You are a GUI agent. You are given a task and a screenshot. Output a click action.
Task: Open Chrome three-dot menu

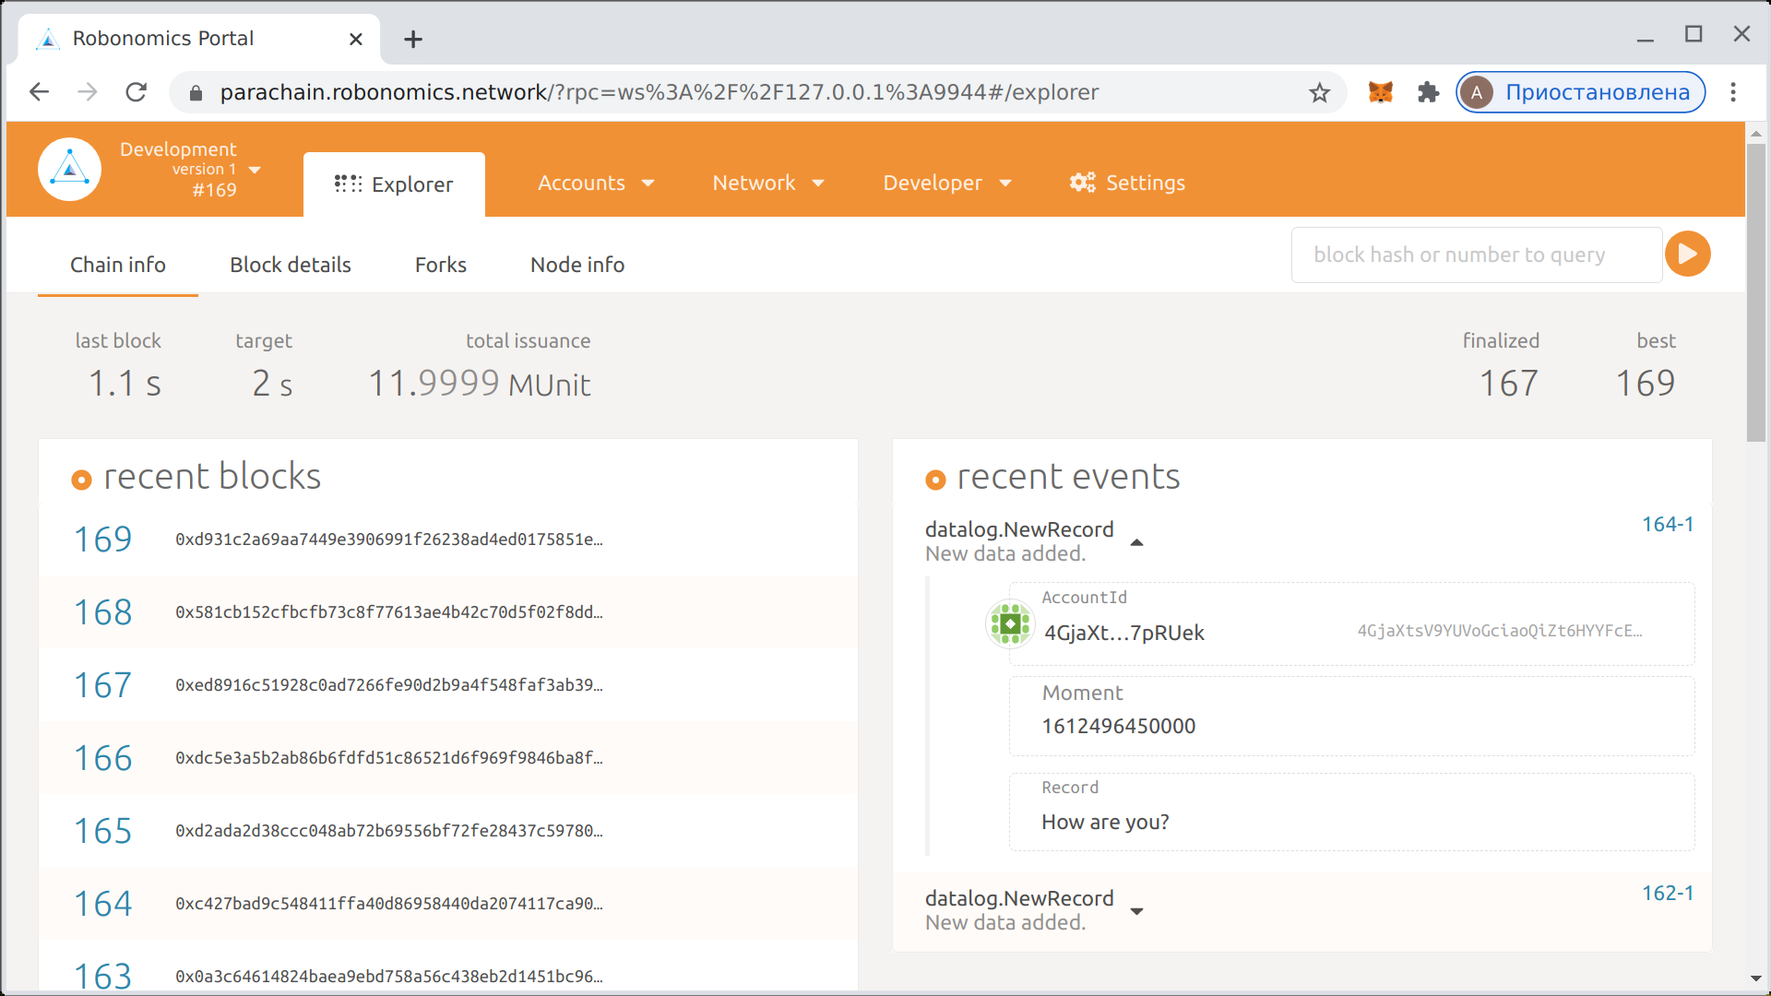(1733, 92)
